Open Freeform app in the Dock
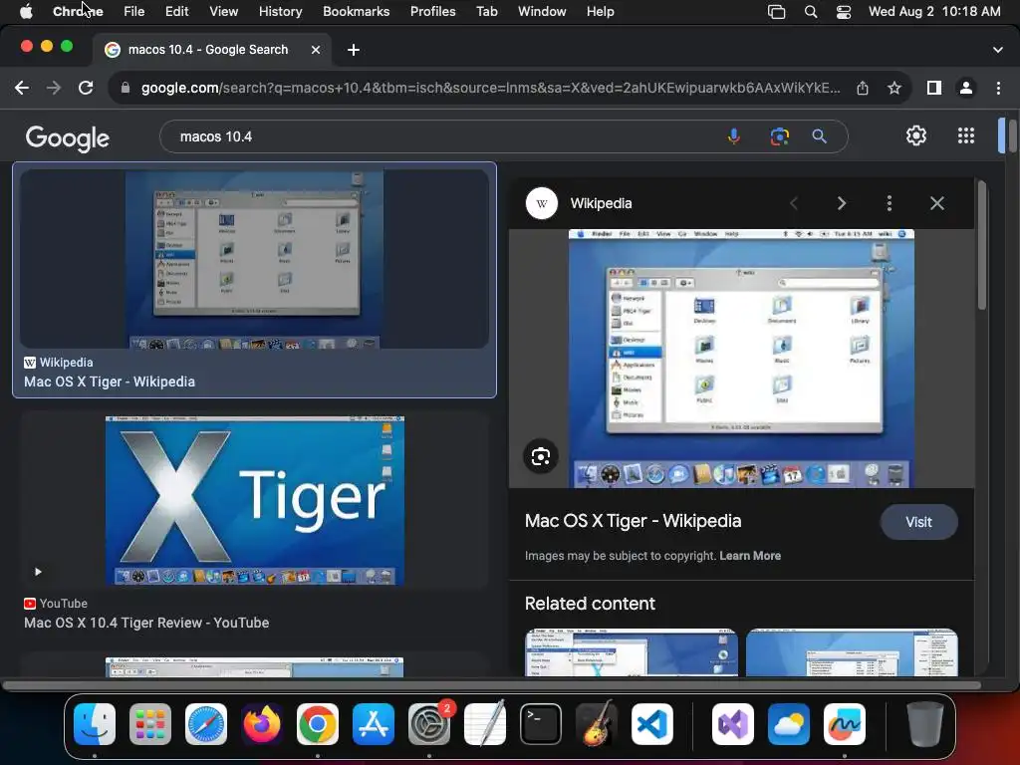Viewport: 1020px width, 765px height. pyautogui.click(x=845, y=724)
